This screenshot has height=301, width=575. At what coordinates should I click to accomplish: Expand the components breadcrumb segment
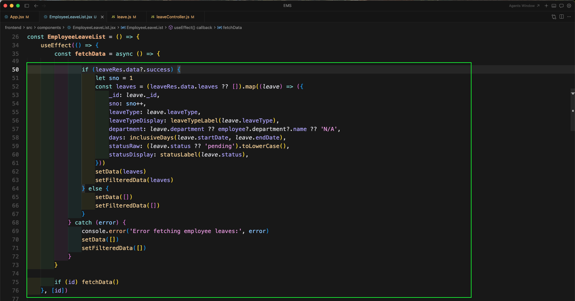click(x=49, y=28)
